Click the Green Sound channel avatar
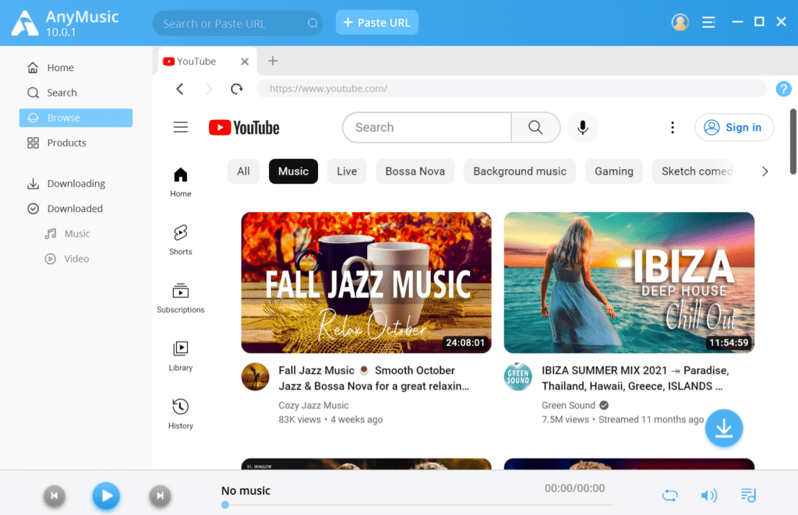This screenshot has width=798, height=515. (518, 376)
